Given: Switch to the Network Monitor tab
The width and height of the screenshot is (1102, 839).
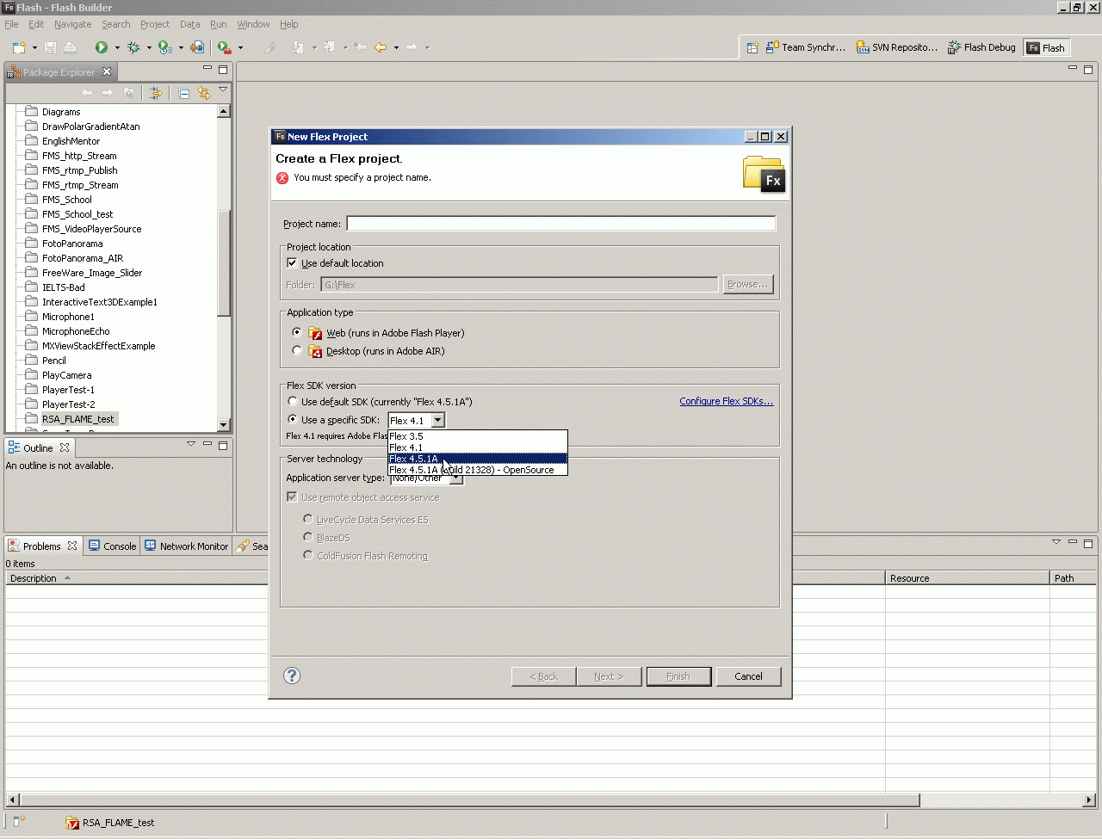Looking at the screenshot, I should coord(186,546).
